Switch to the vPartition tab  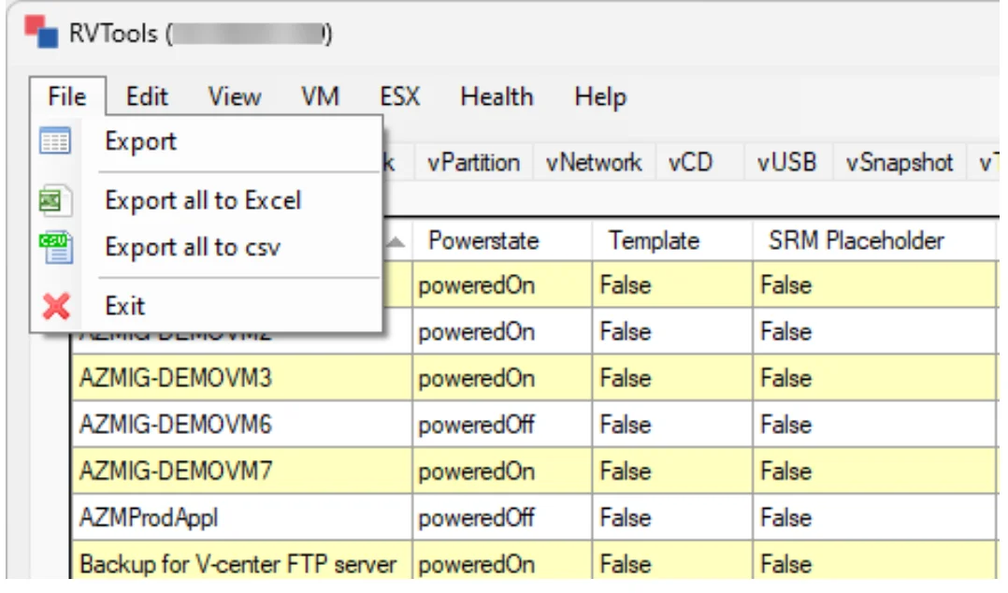tap(474, 163)
